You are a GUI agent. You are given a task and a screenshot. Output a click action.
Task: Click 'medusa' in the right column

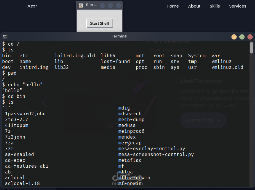coord(127,126)
